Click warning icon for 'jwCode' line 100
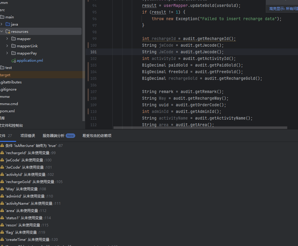Viewport: 298px width, 246px height. tap(2, 160)
